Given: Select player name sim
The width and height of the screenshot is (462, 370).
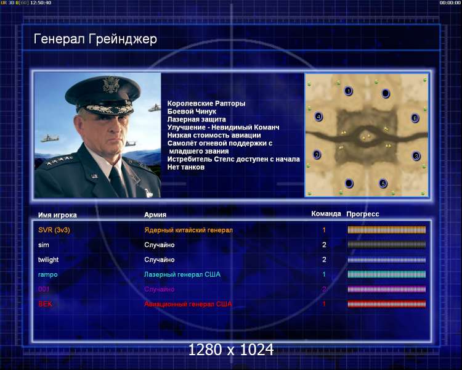Looking at the screenshot, I should (x=44, y=245).
